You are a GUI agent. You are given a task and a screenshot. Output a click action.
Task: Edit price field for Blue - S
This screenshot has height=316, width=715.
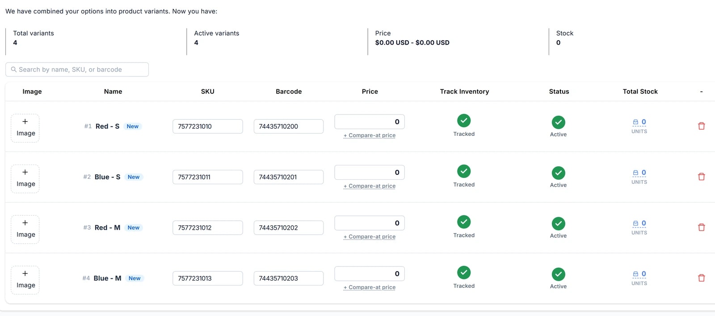click(370, 172)
